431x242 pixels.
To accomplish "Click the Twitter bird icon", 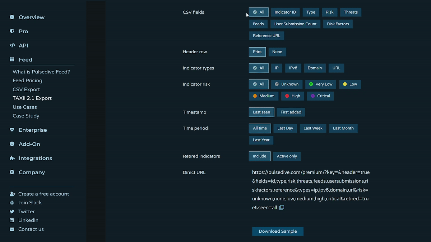I will pos(12,211).
